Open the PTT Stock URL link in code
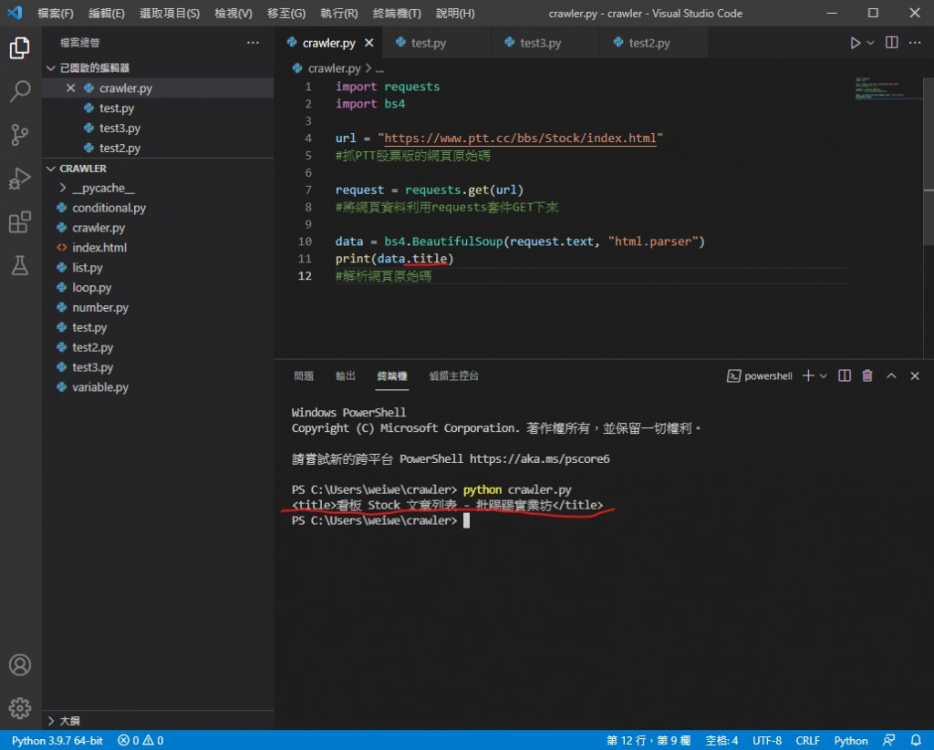This screenshot has height=750, width=934. pyautogui.click(x=520, y=139)
